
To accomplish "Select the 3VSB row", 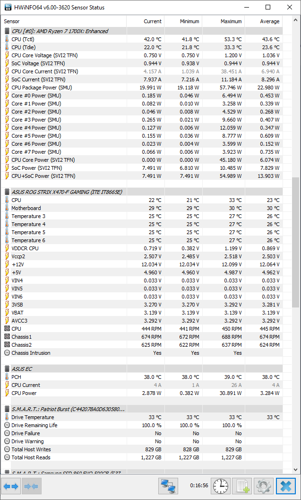I will click(x=142, y=305).
